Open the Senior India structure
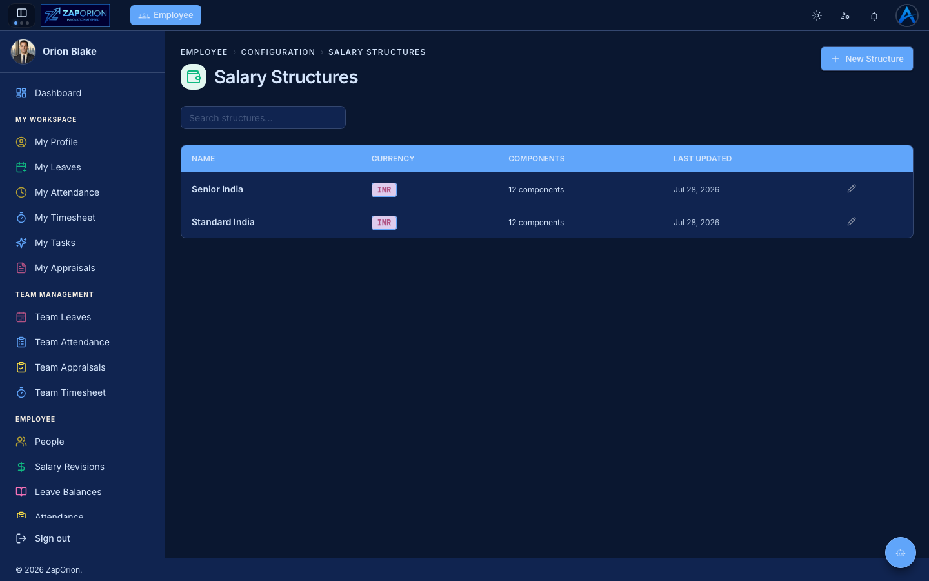This screenshot has height=581, width=929. pyautogui.click(x=217, y=189)
